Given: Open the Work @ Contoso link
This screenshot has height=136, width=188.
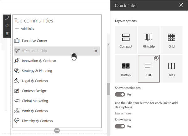Looking at the screenshot, I should point(35,111).
